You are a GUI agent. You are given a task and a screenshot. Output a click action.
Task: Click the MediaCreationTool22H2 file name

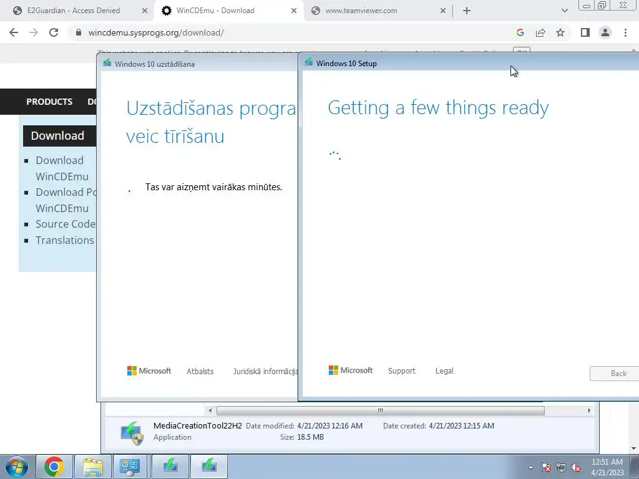[x=198, y=425]
